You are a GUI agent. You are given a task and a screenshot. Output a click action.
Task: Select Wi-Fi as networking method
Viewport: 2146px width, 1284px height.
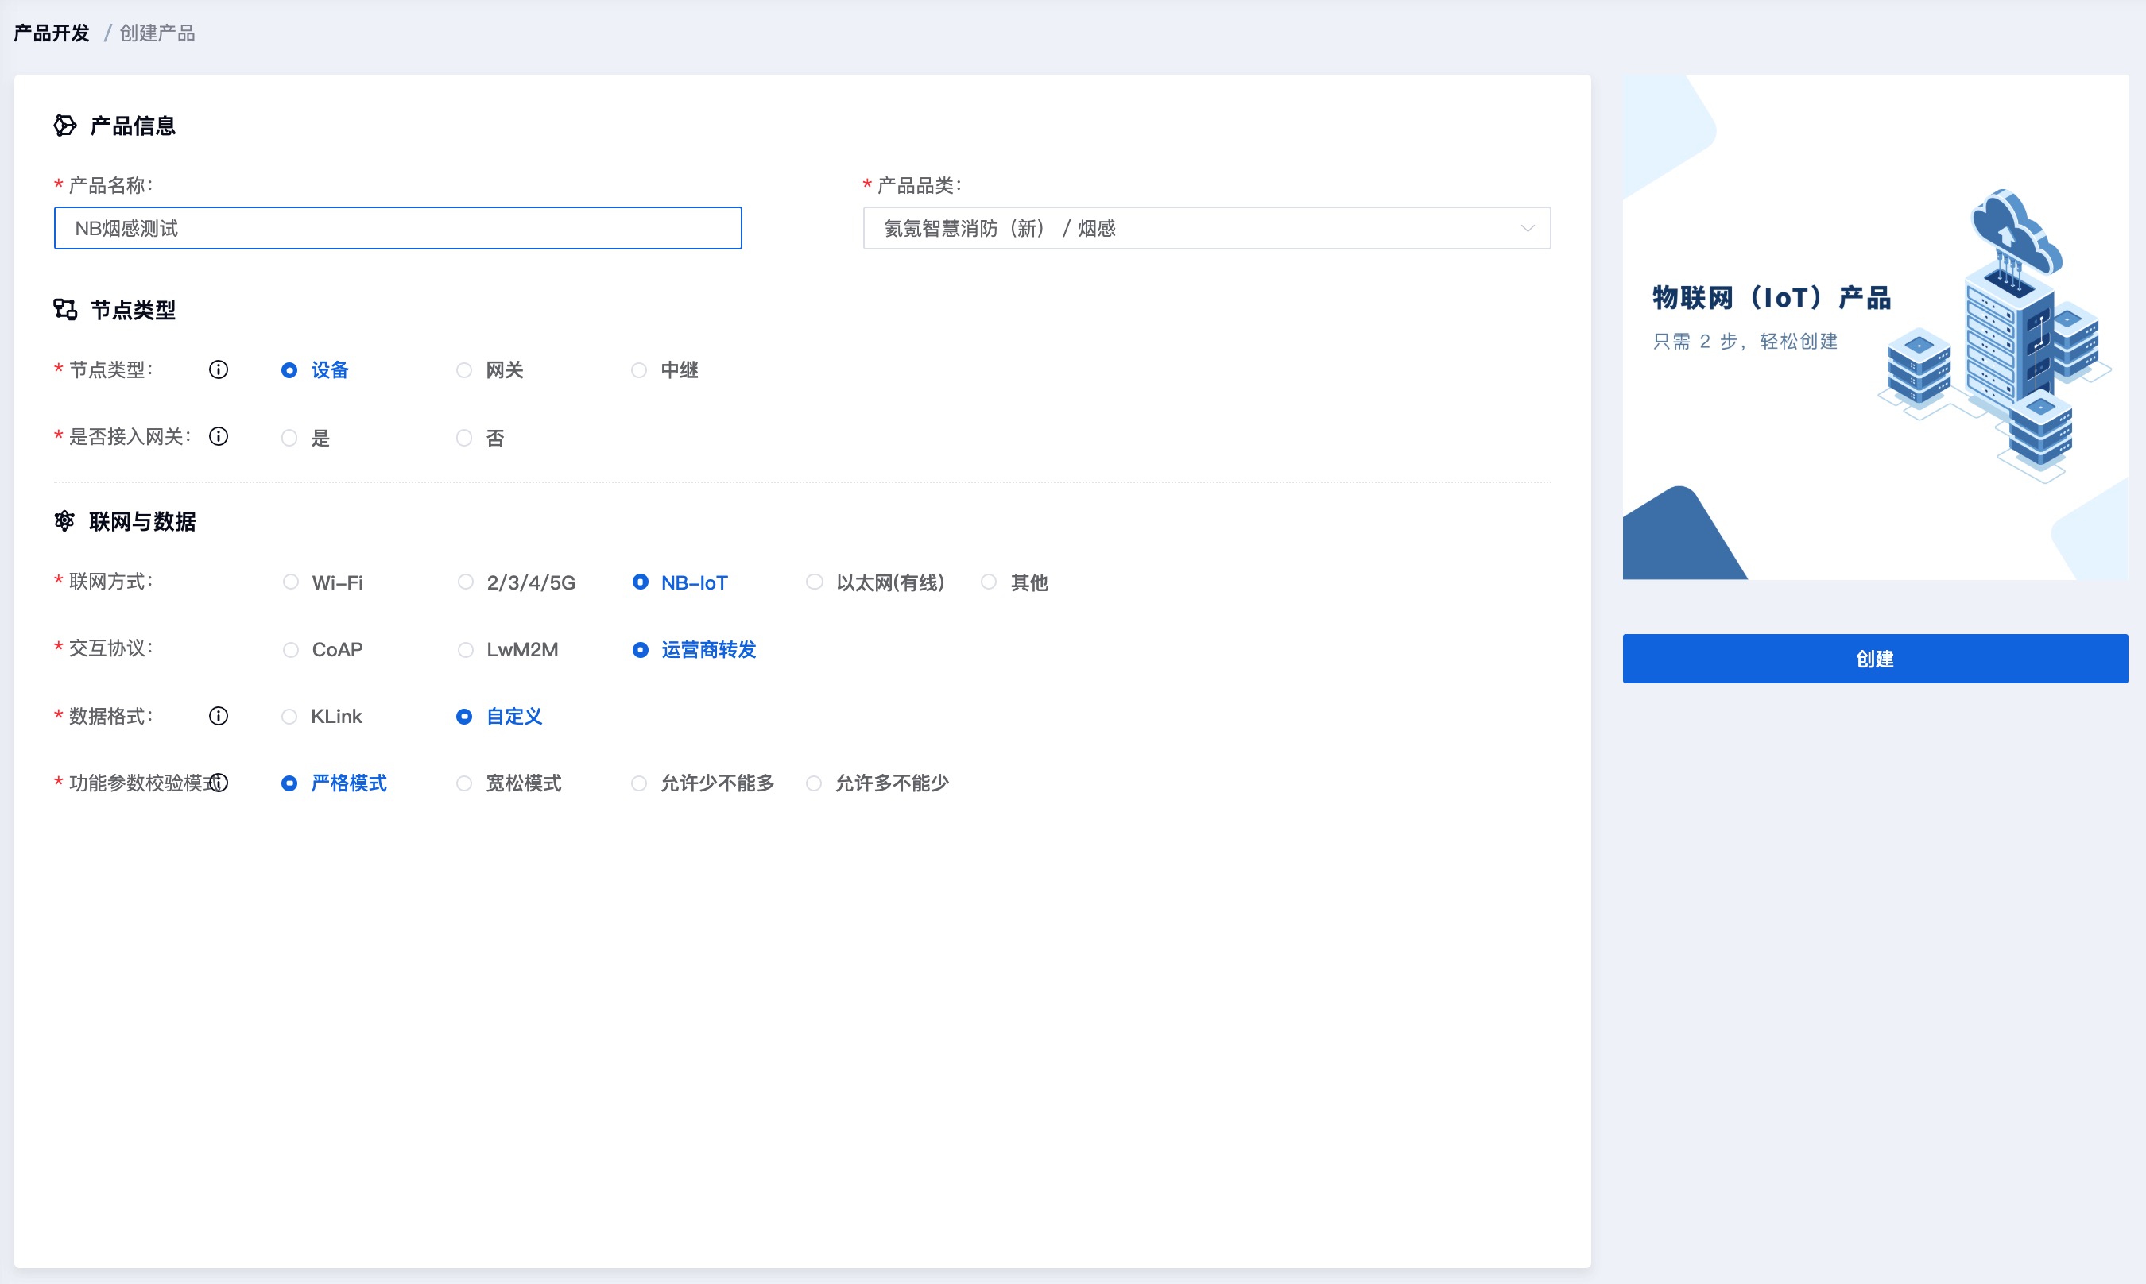(291, 582)
